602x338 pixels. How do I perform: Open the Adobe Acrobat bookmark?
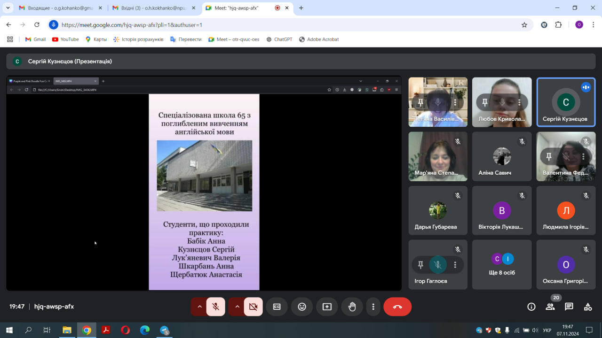pos(319,39)
